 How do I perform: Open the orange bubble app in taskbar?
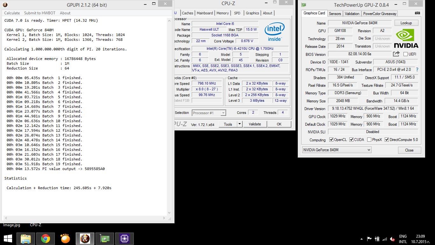coord(65,239)
